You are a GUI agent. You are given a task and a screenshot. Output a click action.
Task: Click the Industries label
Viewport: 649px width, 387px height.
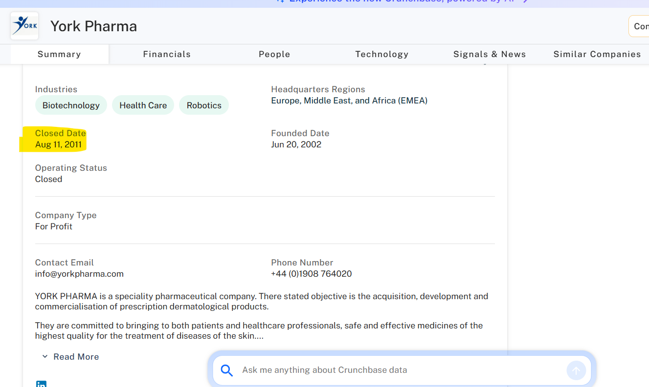pyautogui.click(x=56, y=89)
